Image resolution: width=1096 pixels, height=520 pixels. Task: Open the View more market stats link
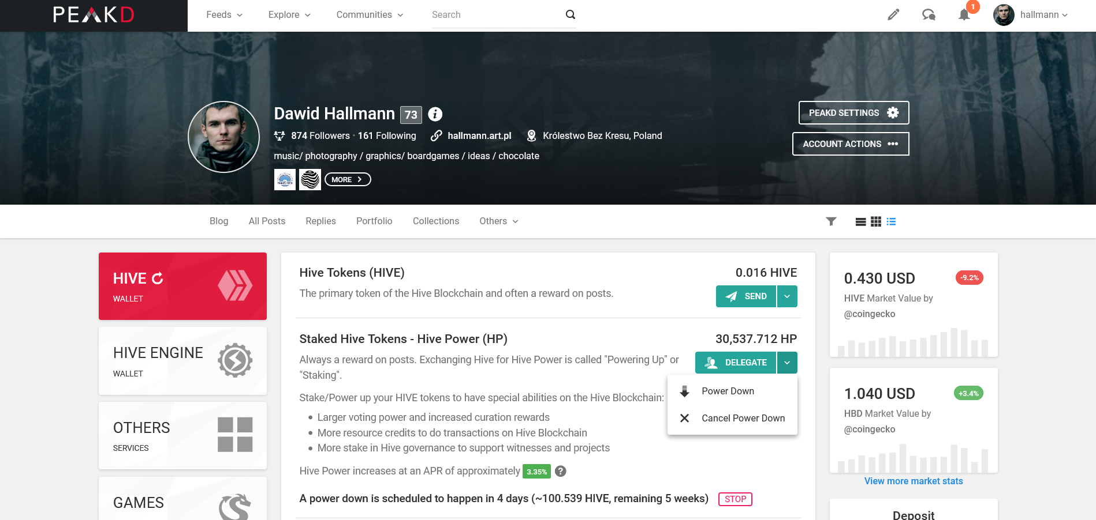click(914, 481)
